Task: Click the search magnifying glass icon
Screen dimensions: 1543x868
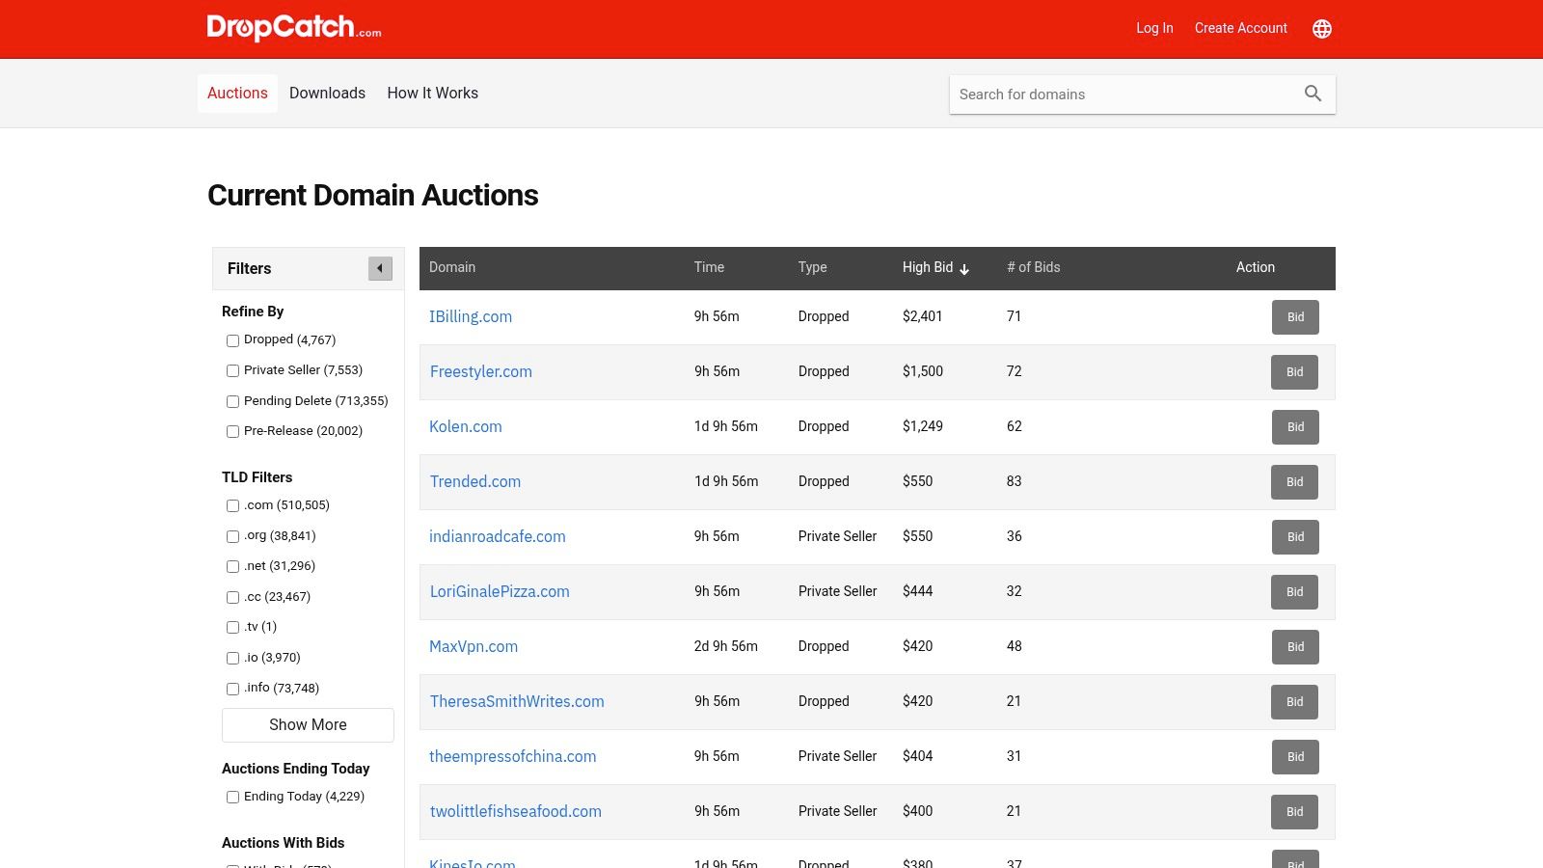Action: [x=1313, y=94]
